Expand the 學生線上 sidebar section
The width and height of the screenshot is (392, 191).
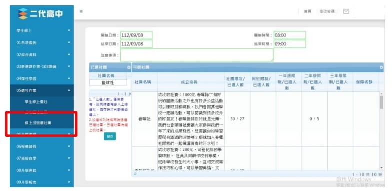[42, 31]
